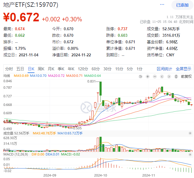Close the MACD indicator panel
194x178 pixels.
click(190, 154)
